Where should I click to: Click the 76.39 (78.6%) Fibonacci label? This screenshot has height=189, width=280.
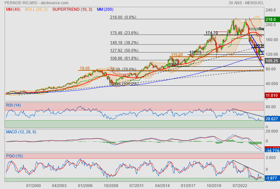pos(123,69)
